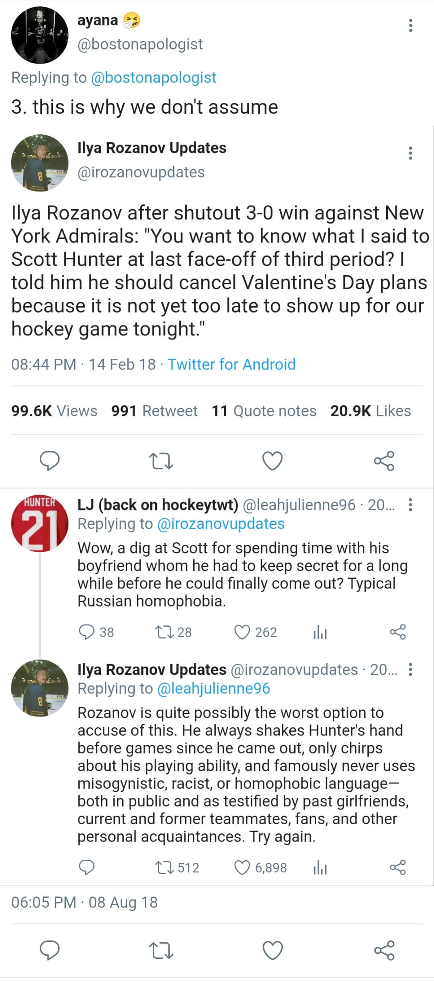Like LJ's reply showing 262 likes

[x=256, y=632]
